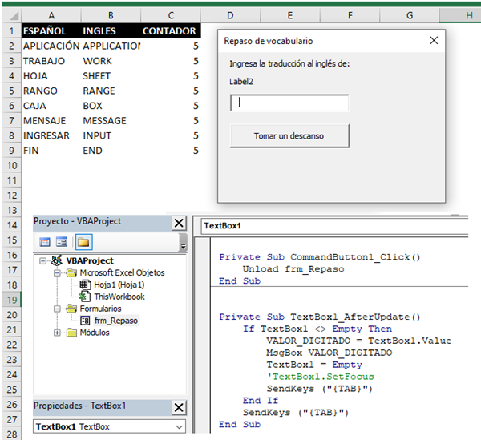Collapse the Formularios folder node
This screenshot has width=481, height=440.
pyautogui.click(x=57, y=308)
